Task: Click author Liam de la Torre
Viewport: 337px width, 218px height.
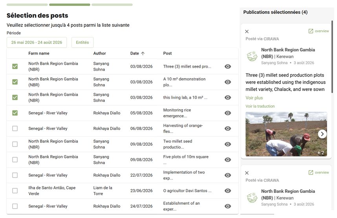Action: [103, 191]
